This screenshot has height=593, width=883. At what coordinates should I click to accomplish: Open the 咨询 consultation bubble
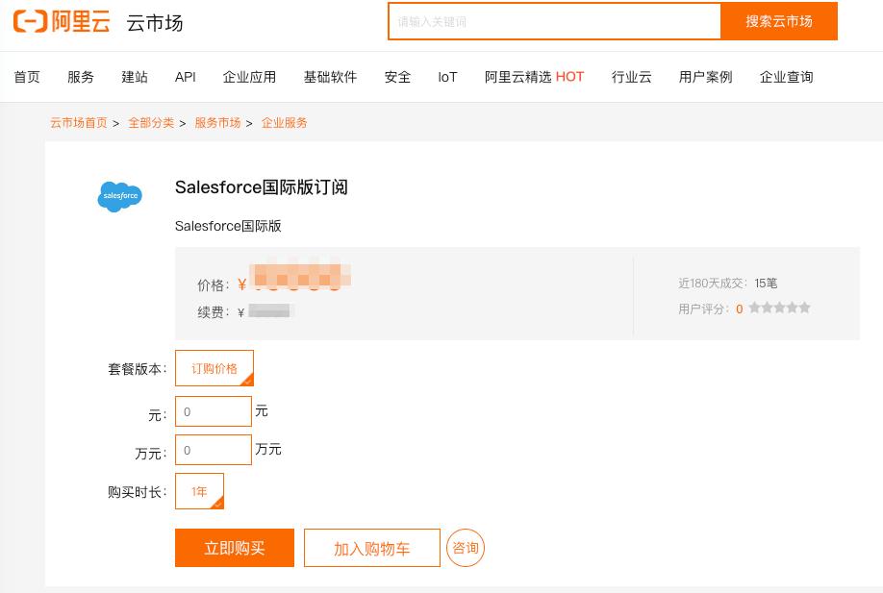(466, 548)
